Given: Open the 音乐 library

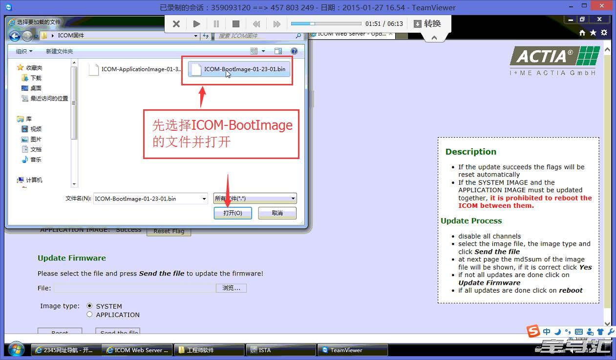Looking at the screenshot, I should tap(31, 160).
